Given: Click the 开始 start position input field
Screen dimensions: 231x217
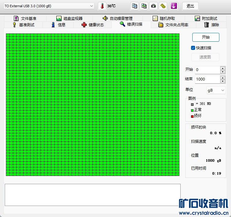Looking at the screenshot, I should tap(207, 70).
